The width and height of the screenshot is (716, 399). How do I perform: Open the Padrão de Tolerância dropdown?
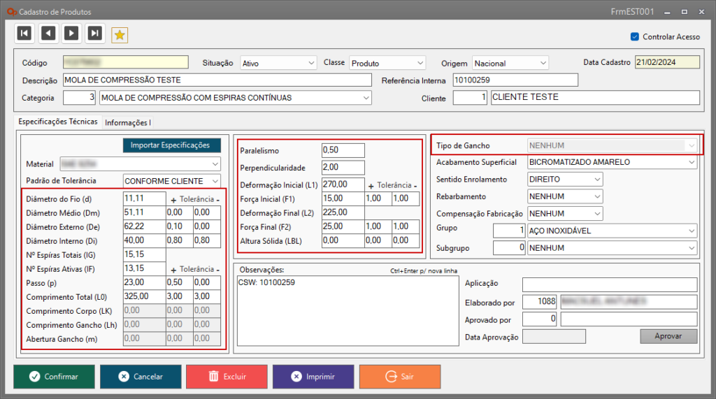172,181
